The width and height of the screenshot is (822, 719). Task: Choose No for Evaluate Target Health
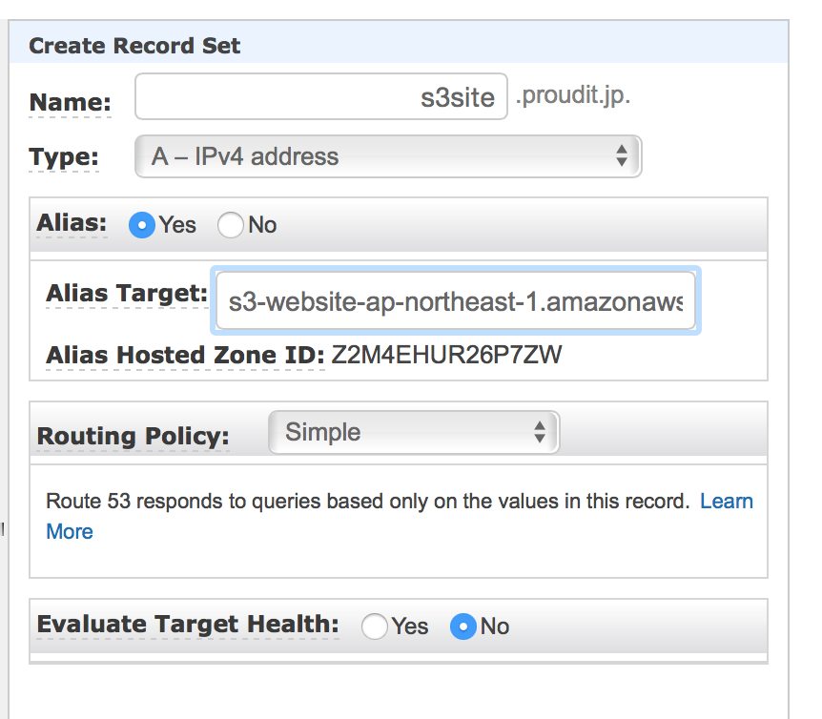463,627
